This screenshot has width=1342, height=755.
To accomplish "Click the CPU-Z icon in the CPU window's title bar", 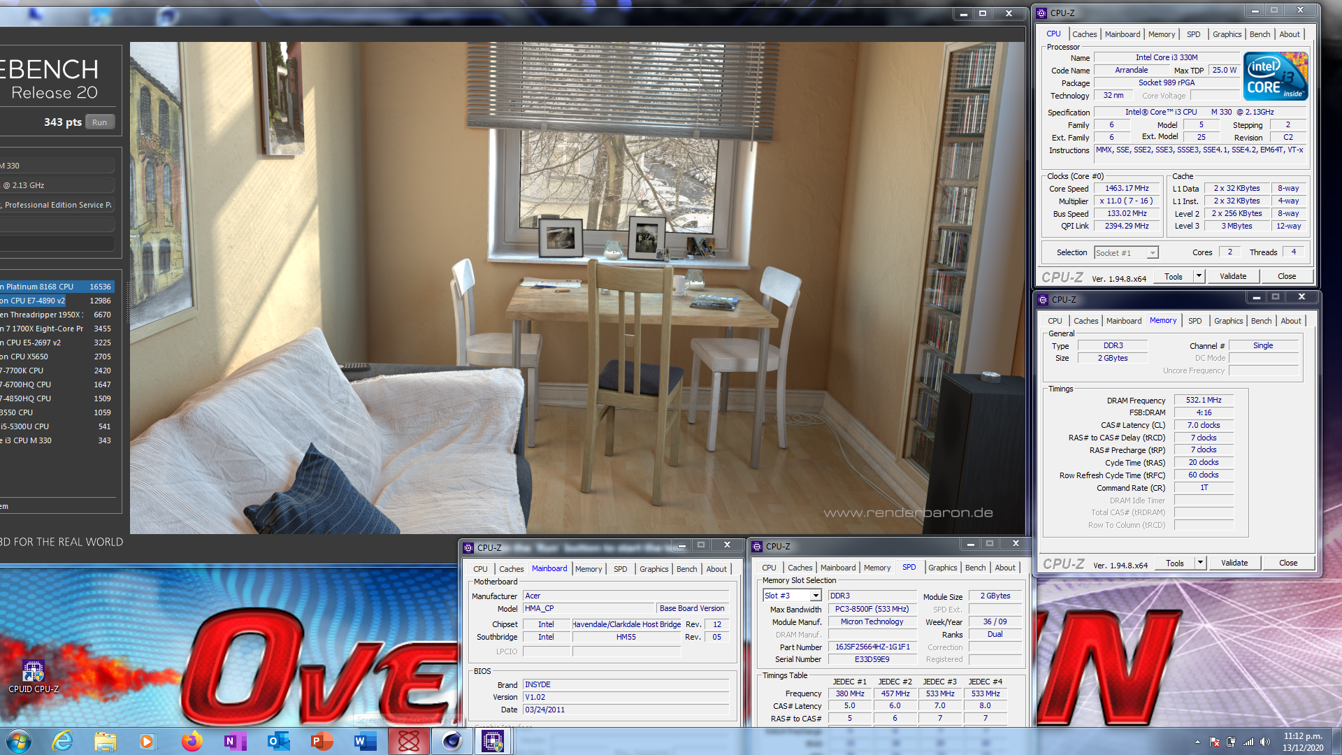I will (x=1041, y=13).
